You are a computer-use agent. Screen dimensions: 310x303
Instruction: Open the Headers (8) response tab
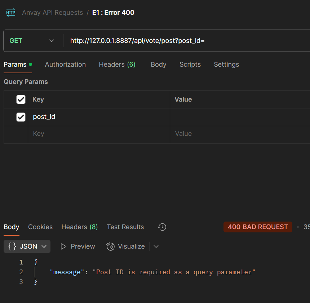click(x=79, y=227)
